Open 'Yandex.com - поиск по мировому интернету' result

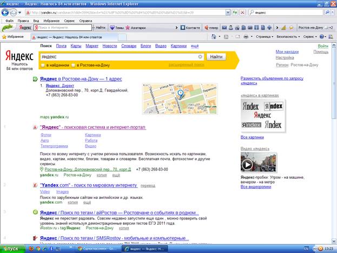pyautogui.click(x=89, y=185)
